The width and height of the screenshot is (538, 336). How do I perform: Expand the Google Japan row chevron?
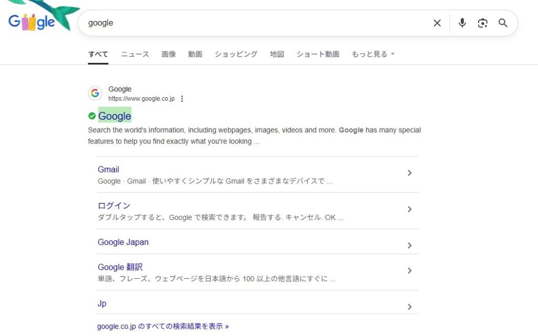(x=409, y=246)
